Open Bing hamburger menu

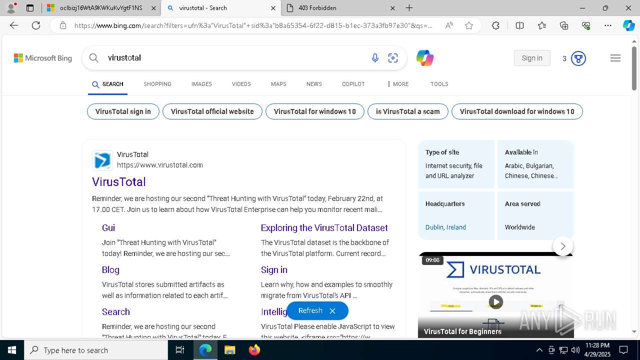click(x=615, y=58)
